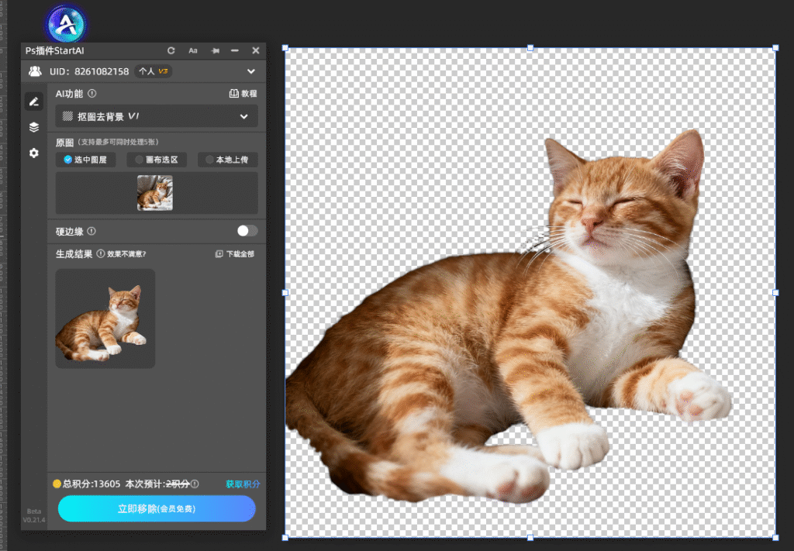
Task: Select the 画布选区 radio option
Action: pyautogui.click(x=157, y=160)
